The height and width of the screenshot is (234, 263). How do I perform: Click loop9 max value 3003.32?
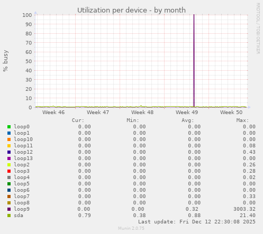(x=244, y=209)
